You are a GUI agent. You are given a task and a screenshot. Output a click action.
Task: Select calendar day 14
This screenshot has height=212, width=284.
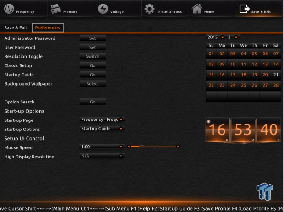pyautogui.click(x=276, y=64)
